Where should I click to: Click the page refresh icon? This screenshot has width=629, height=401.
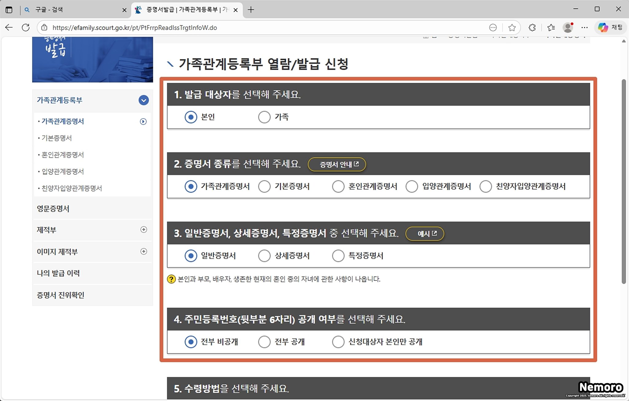coord(26,28)
